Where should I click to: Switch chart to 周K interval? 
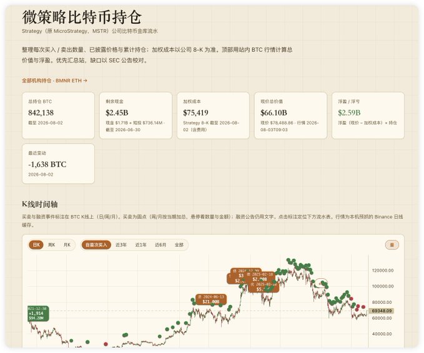click(51, 245)
